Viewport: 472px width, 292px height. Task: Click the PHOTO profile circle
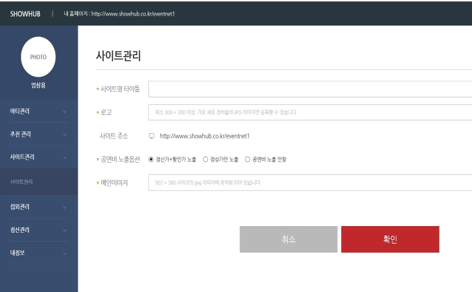(x=38, y=57)
